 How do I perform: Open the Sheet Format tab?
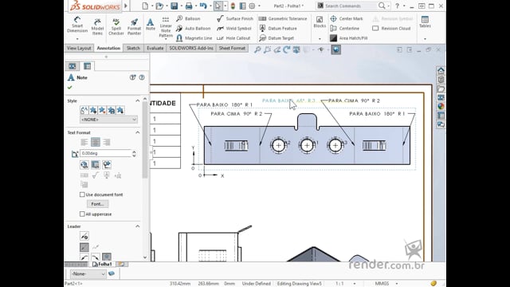click(232, 48)
